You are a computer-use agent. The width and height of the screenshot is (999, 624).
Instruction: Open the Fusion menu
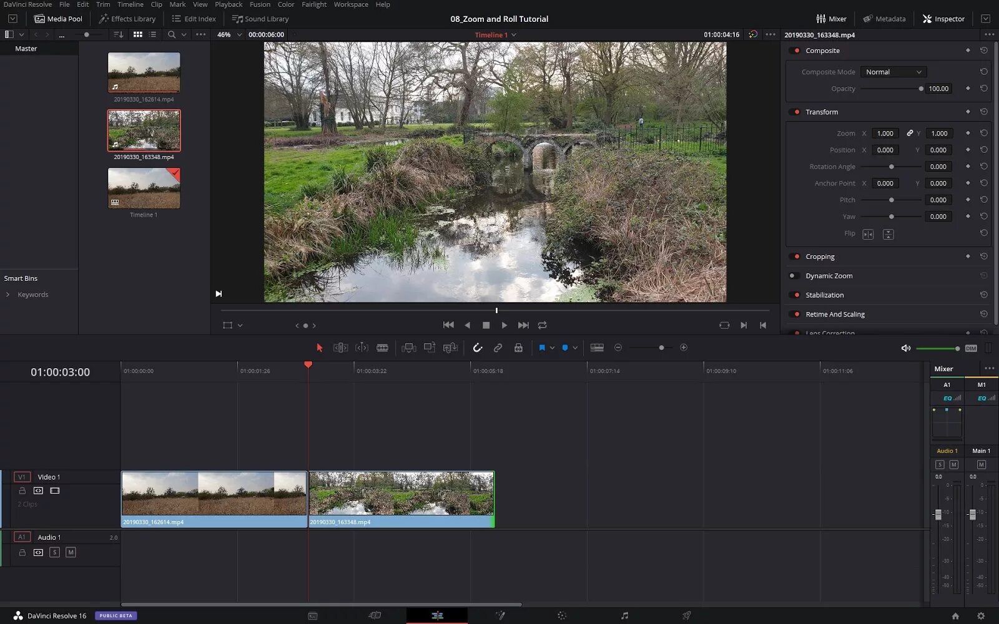pos(260,4)
